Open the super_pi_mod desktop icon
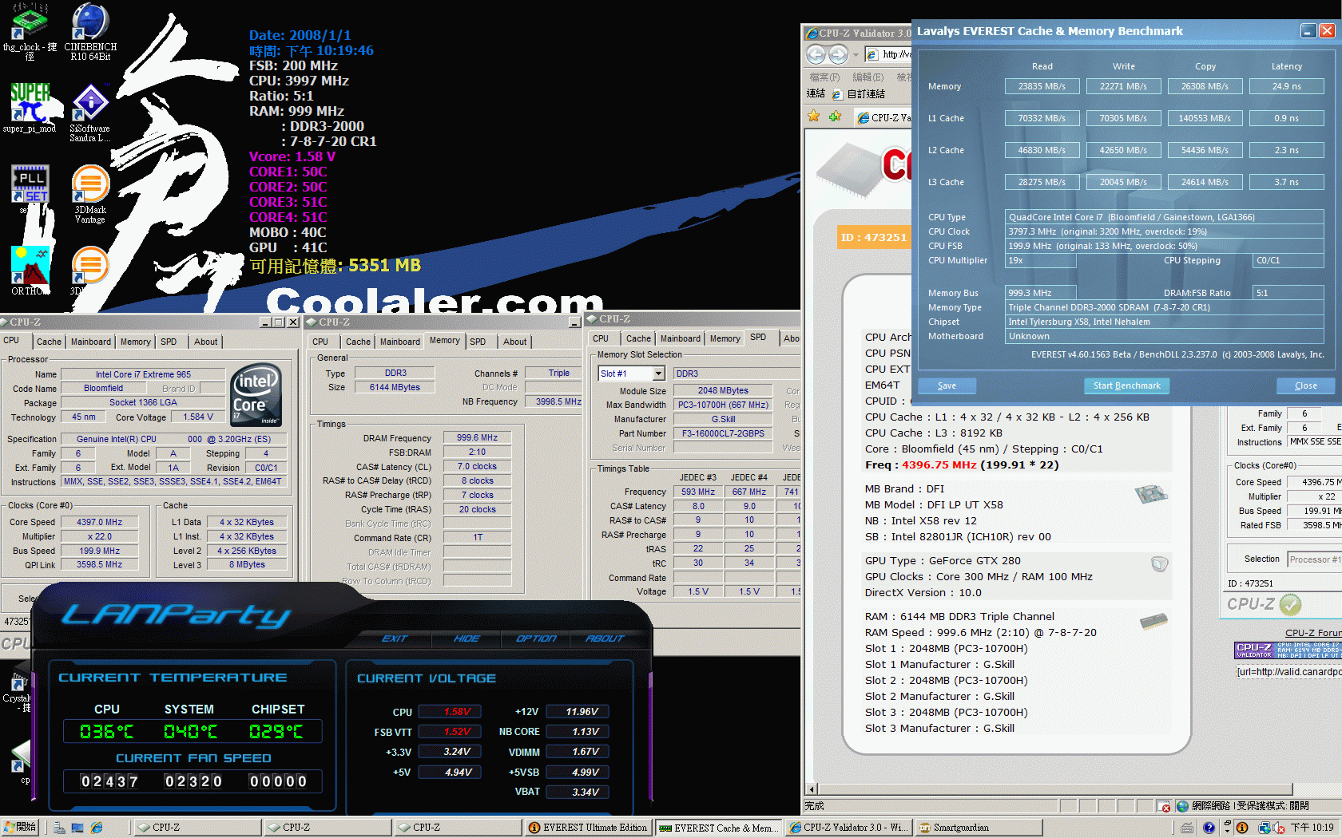Image resolution: width=1342 pixels, height=838 pixels. pyautogui.click(x=30, y=108)
